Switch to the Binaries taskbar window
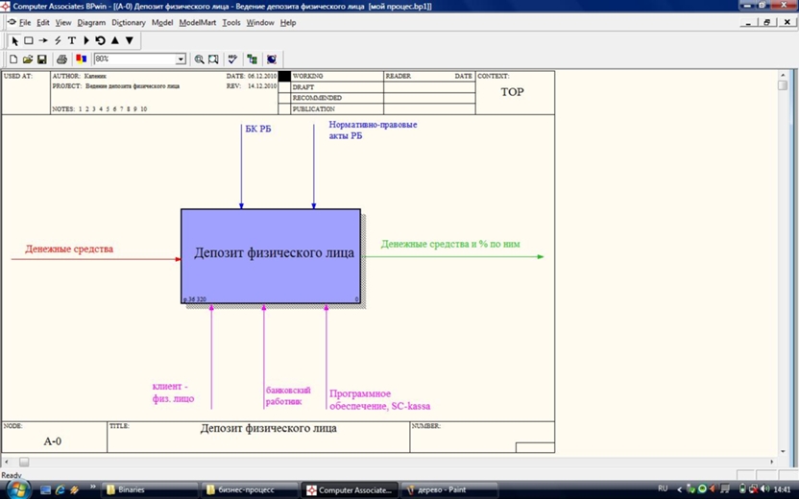Image resolution: width=799 pixels, height=499 pixels. (150, 489)
